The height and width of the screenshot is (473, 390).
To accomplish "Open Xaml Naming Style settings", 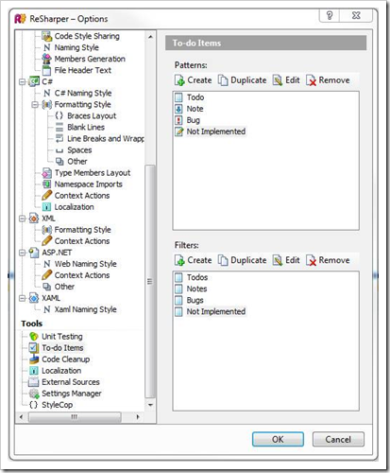I will (86, 309).
